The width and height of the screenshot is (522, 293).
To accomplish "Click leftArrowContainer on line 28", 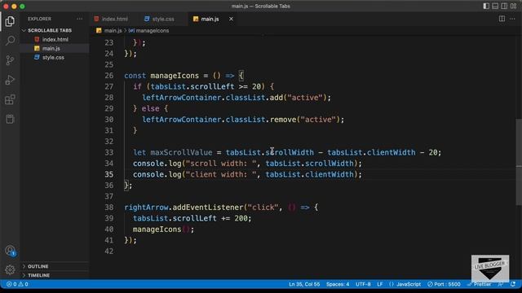I will pos(181,98).
